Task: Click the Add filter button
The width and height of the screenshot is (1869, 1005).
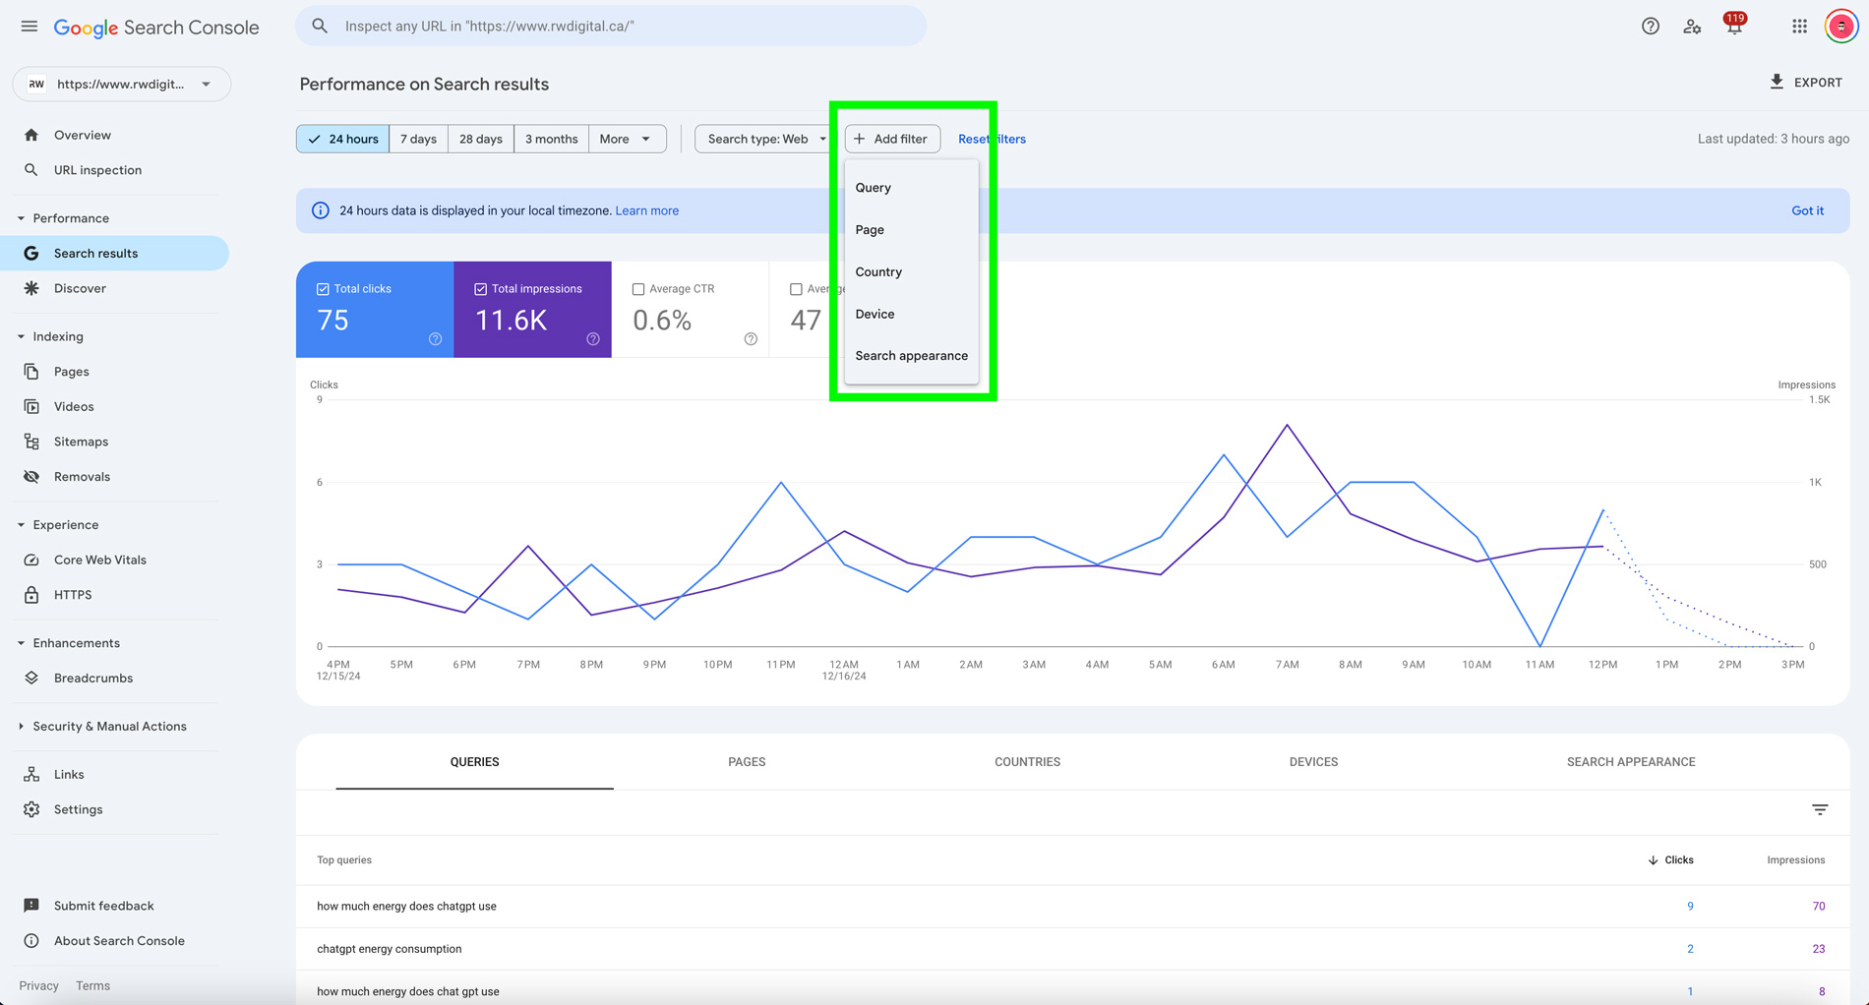Action: (x=892, y=139)
